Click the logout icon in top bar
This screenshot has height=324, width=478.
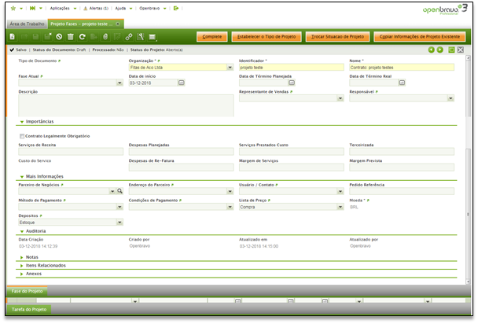[176, 8]
